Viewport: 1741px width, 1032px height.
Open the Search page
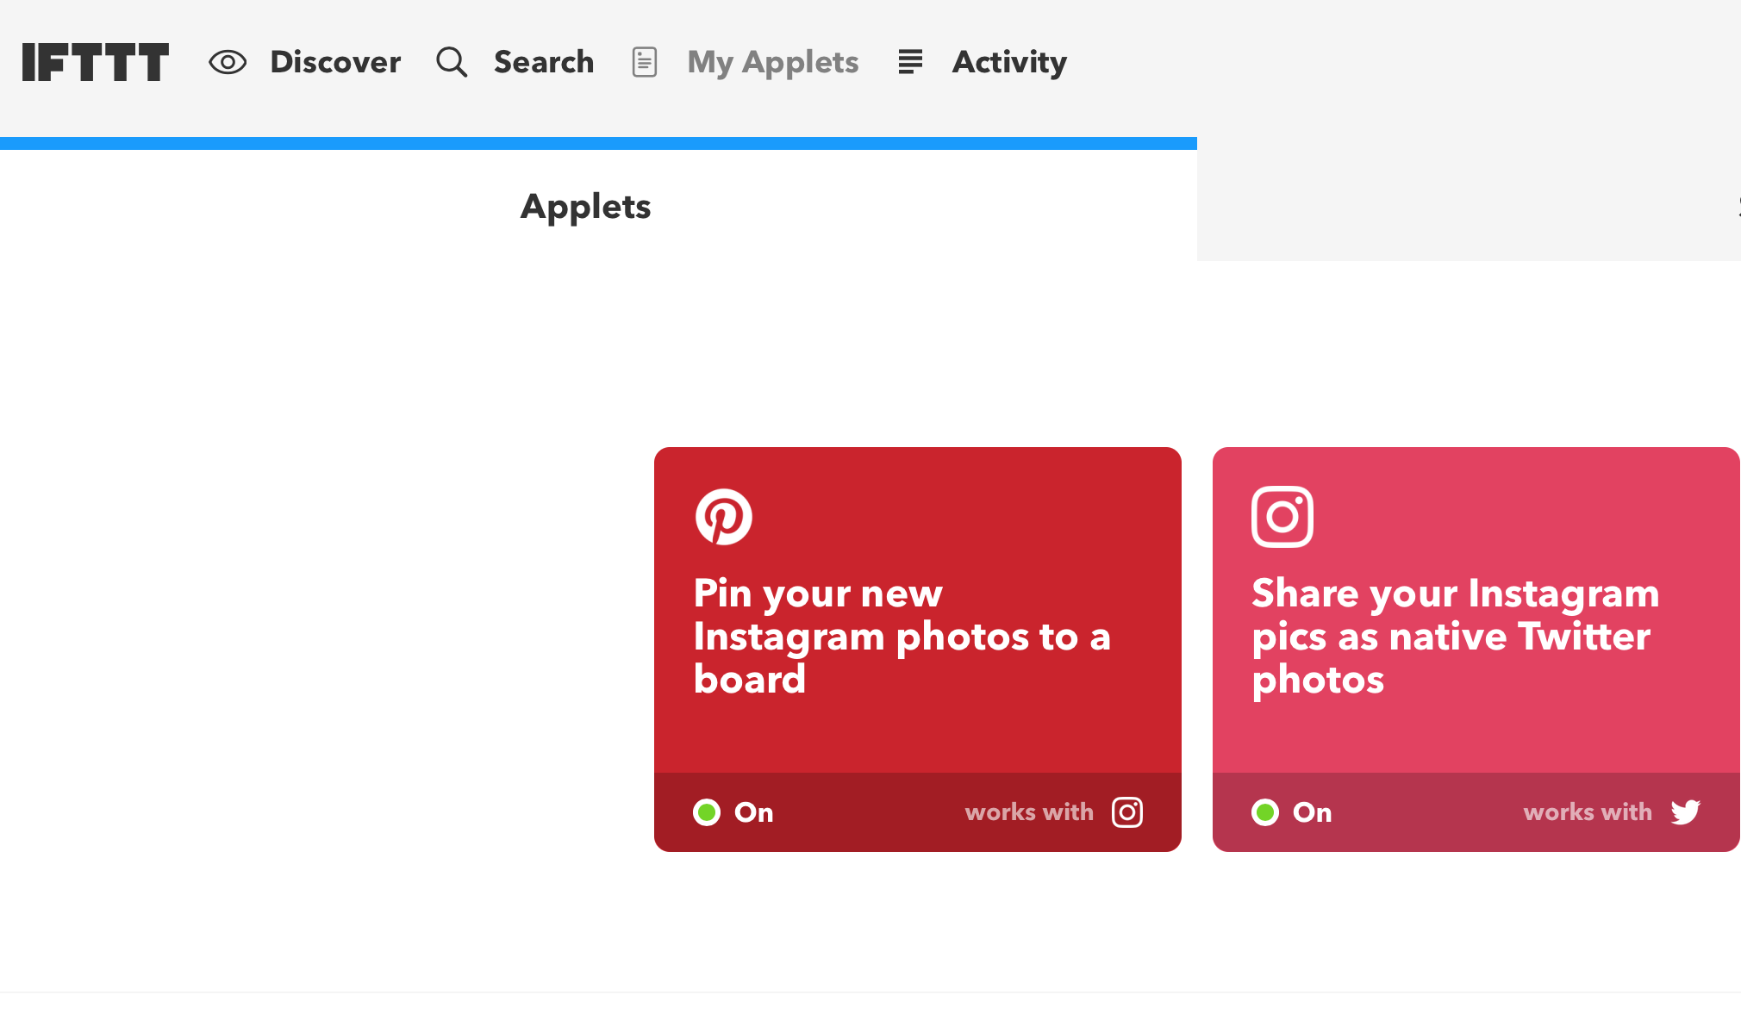click(x=544, y=61)
